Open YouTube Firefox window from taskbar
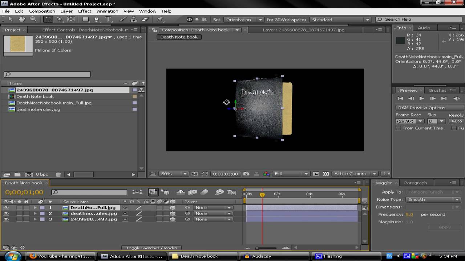 point(60,256)
